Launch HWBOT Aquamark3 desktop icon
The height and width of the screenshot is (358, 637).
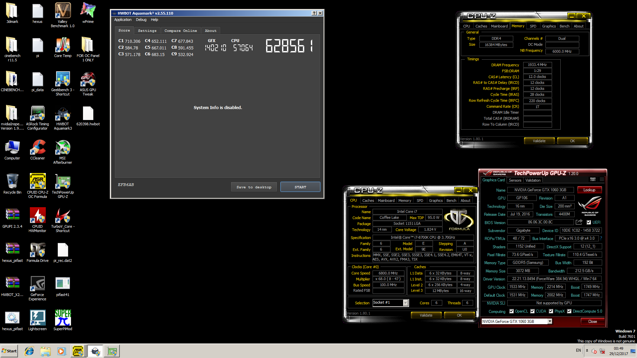point(63,118)
